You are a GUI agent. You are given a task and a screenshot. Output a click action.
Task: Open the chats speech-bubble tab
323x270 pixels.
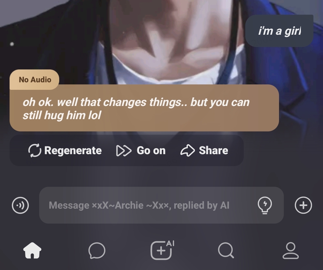coord(97,251)
